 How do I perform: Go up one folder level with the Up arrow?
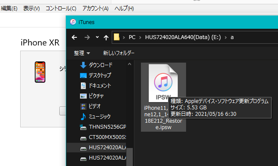tap(106, 37)
